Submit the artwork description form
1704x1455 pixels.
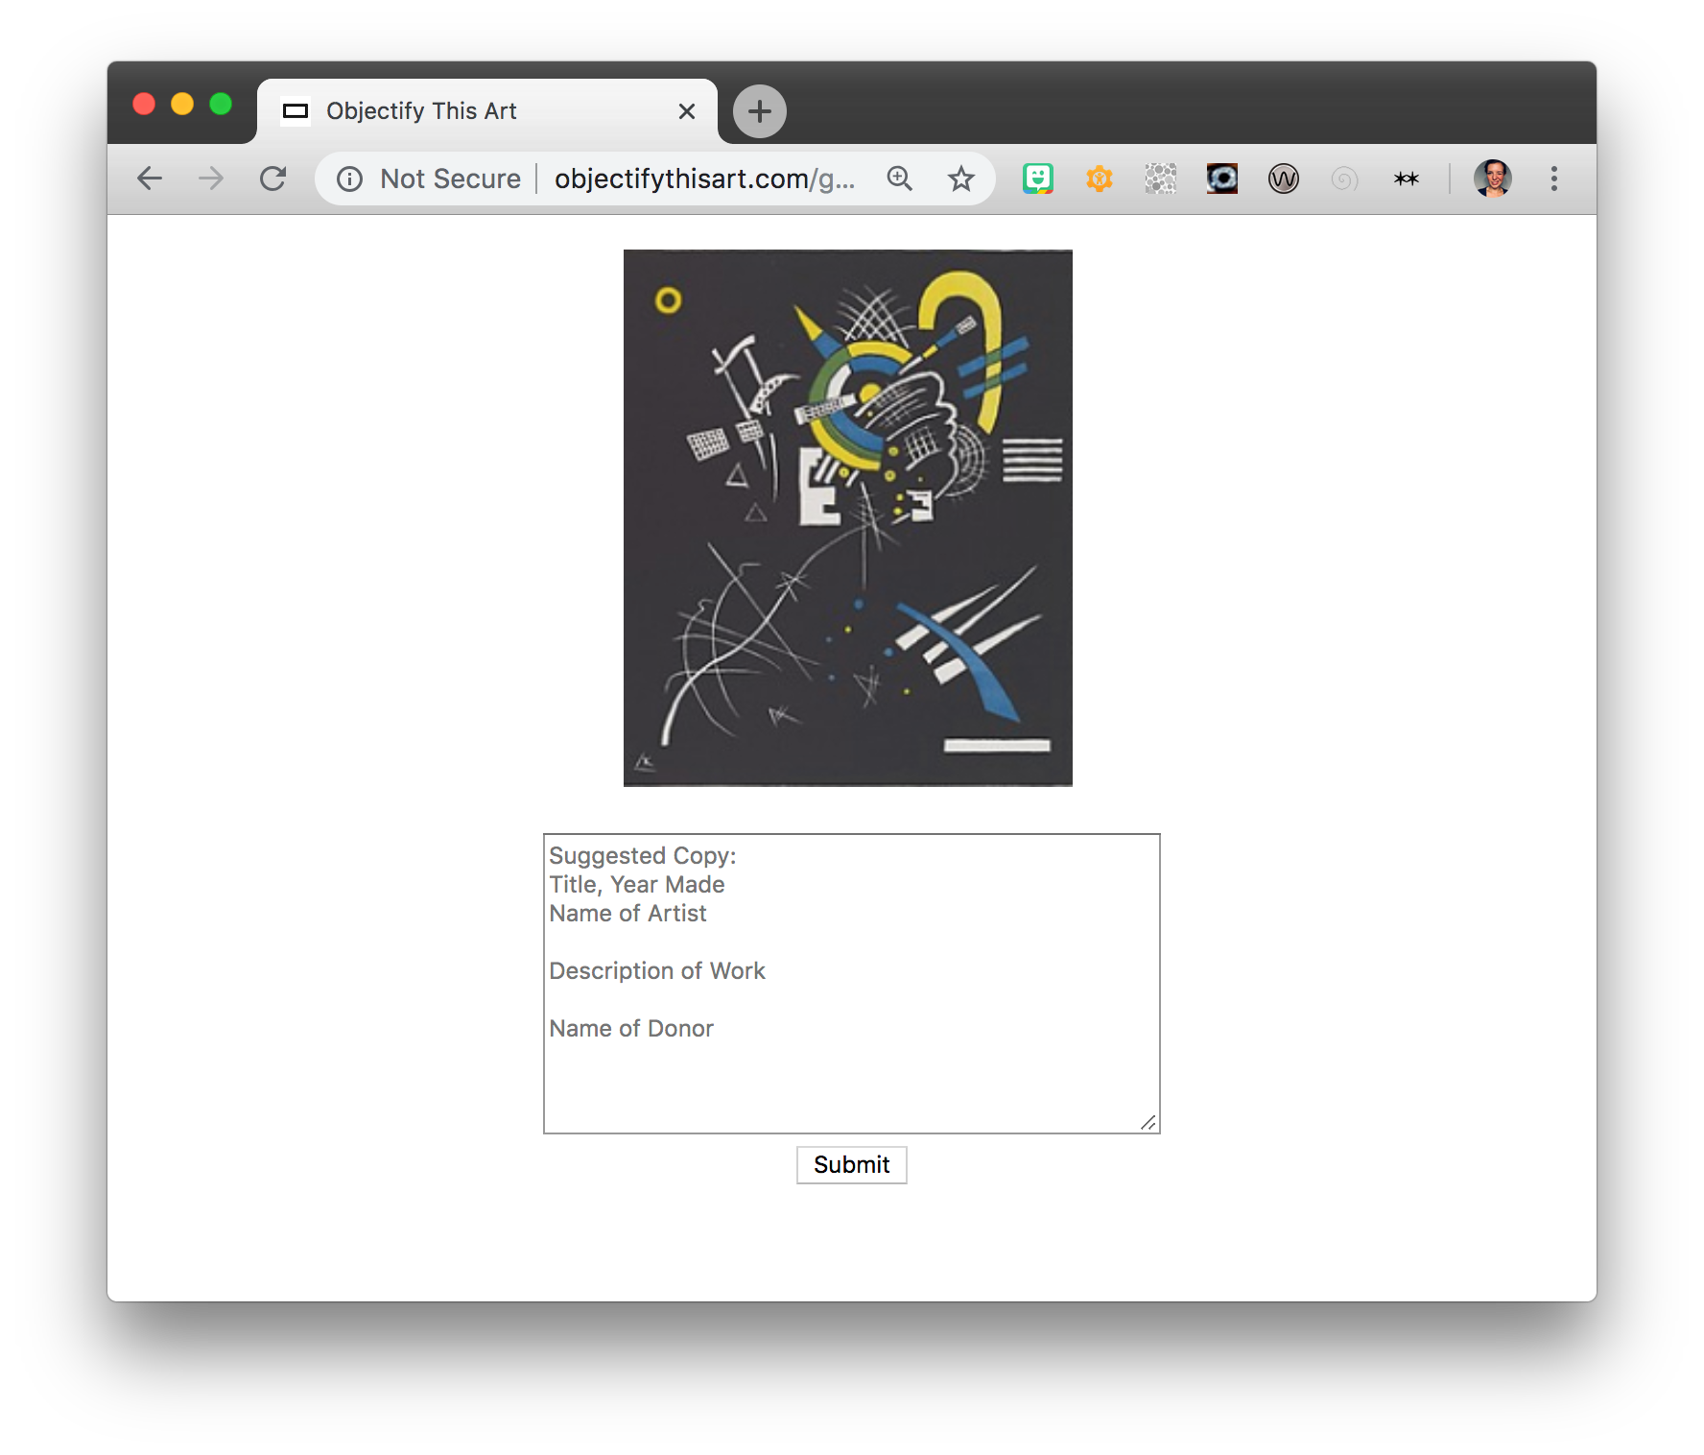coord(852,1165)
